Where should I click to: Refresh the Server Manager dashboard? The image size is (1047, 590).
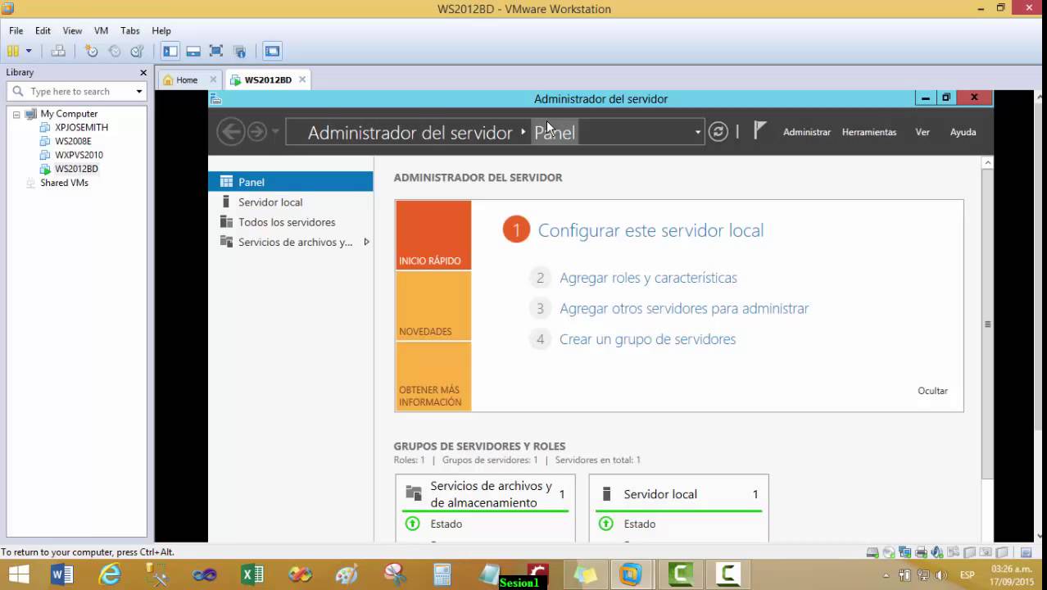[x=718, y=132]
